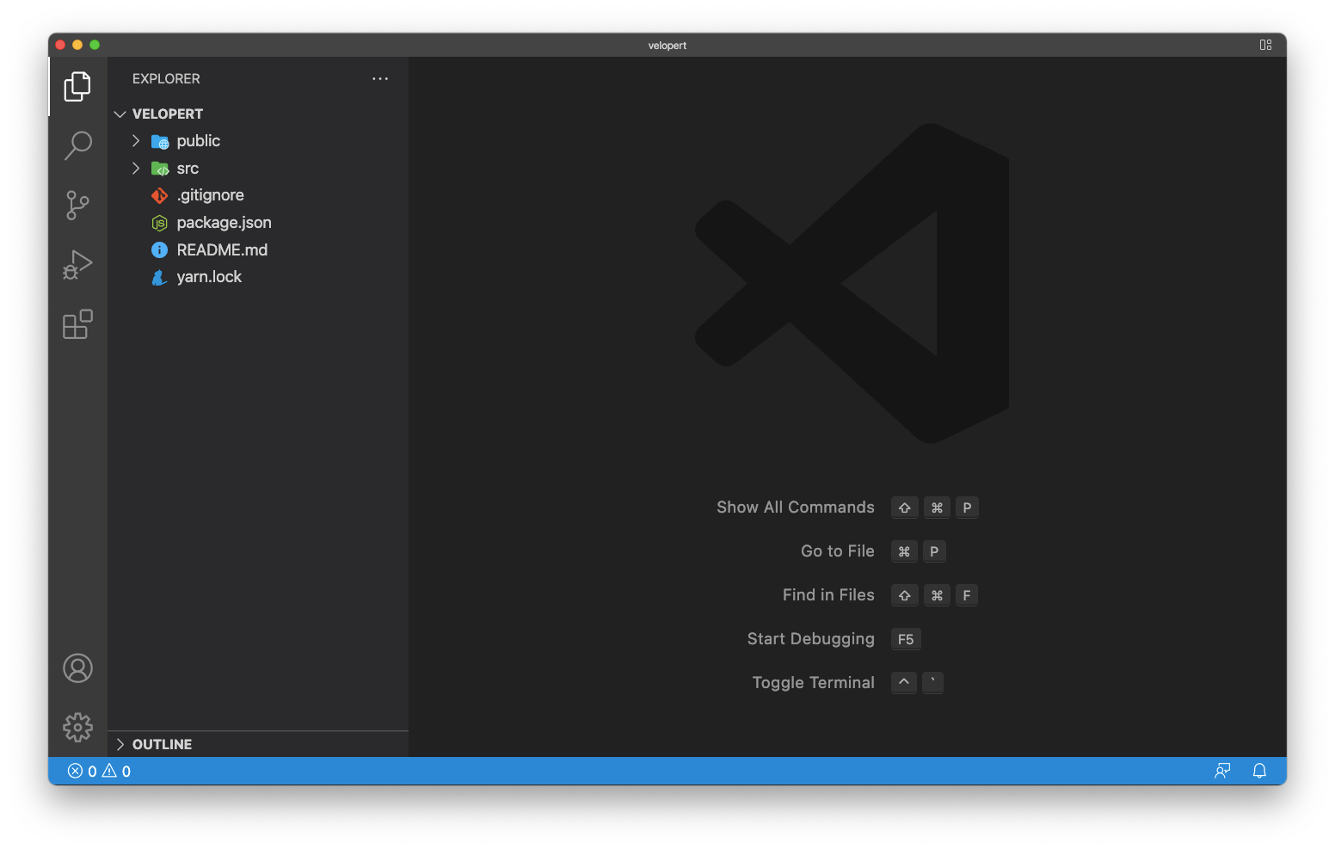Image resolution: width=1335 pixels, height=849 pixels.
Task: Open the Run and Debug view icon
Action: point(77,265)
